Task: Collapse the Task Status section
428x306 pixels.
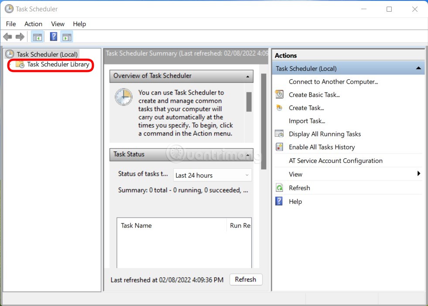Action: [x=247, y=154]
